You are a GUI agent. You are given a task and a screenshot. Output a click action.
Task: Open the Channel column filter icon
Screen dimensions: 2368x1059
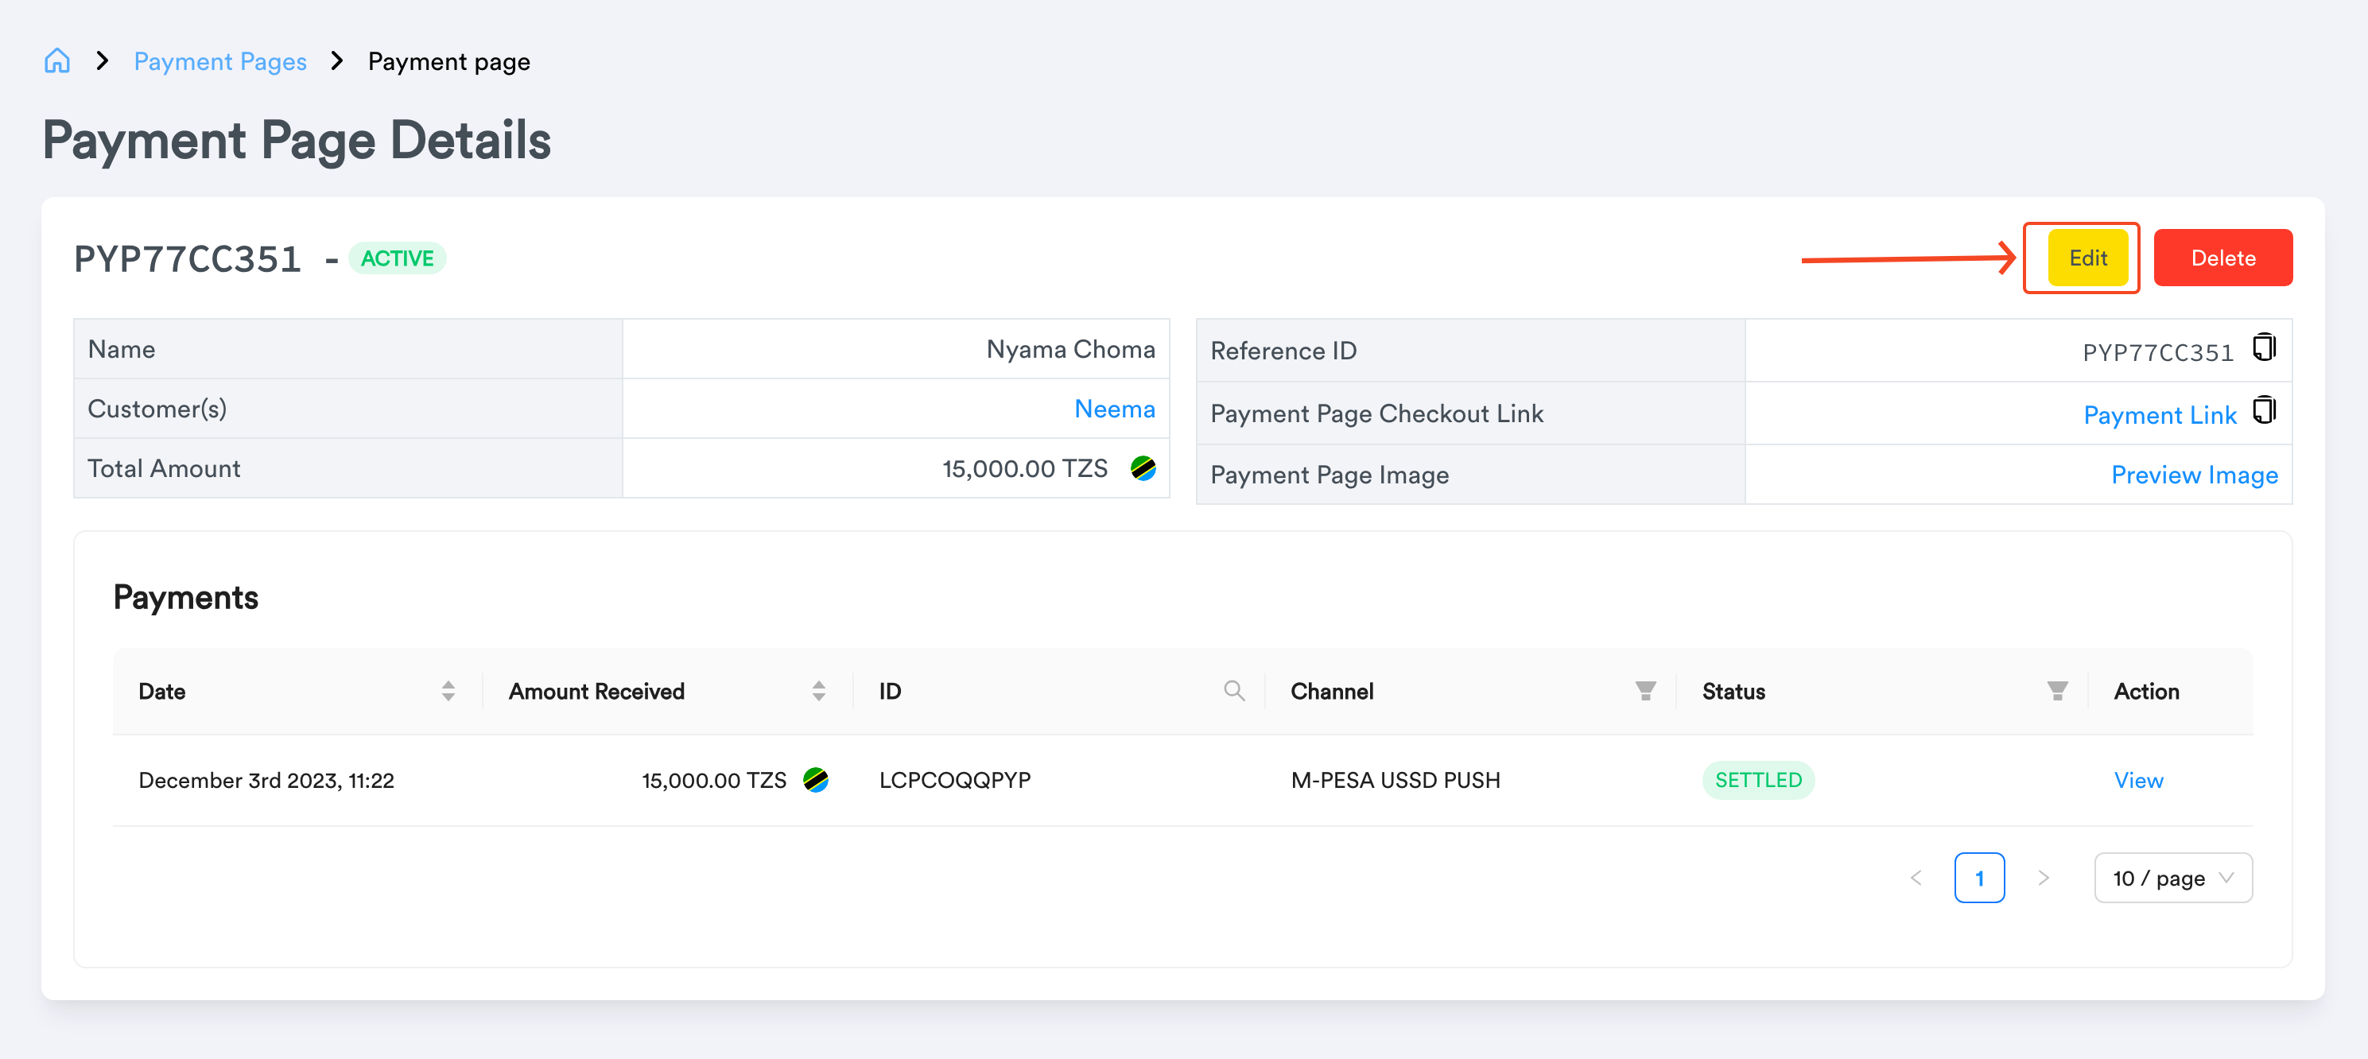click(1645, 692)
